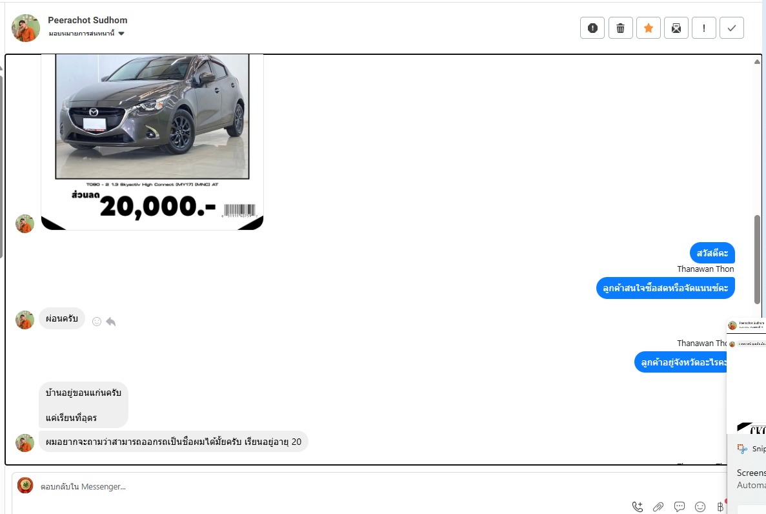Select the message 'บ้านอยู่ขอนแก่นครับ'
This screenshot has width=766, height=514.
point(83,393)
